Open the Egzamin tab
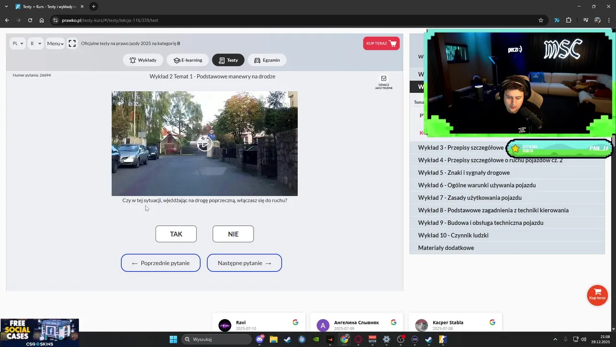616x347 pixels. click(x=267, y=60)
